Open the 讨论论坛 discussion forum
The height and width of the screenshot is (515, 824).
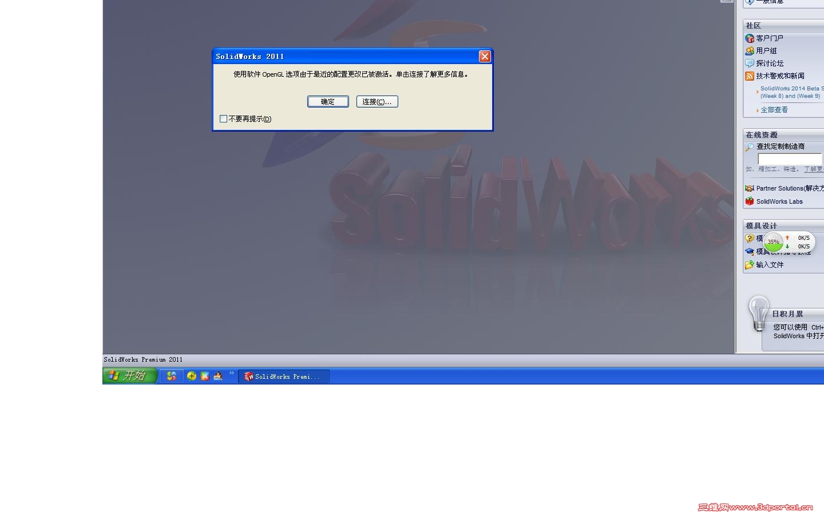coord(750,63)
